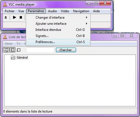Open Préférences... from the Paramètres menu
The image size is (140, 117).
[58, 42]
